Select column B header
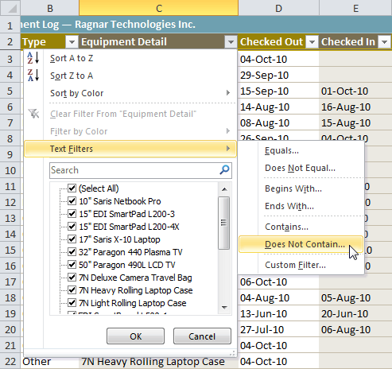 (50, 8)
